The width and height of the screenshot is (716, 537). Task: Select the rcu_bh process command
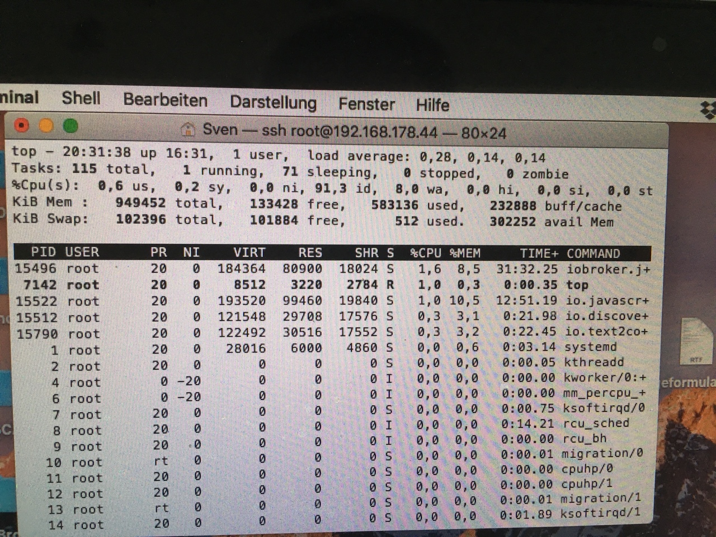pos(585,439)
